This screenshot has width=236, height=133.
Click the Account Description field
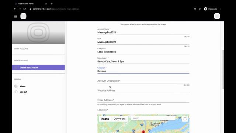pyautogui.click(x=143, y=81)
